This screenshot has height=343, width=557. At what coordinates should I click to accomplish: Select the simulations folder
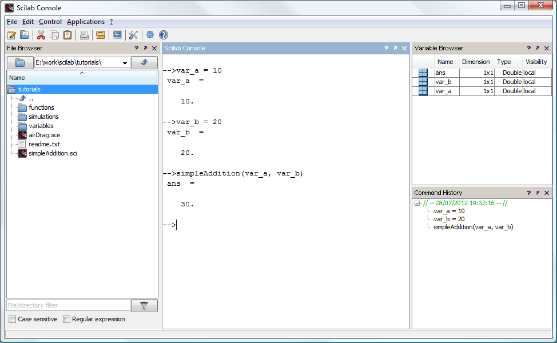43,117
